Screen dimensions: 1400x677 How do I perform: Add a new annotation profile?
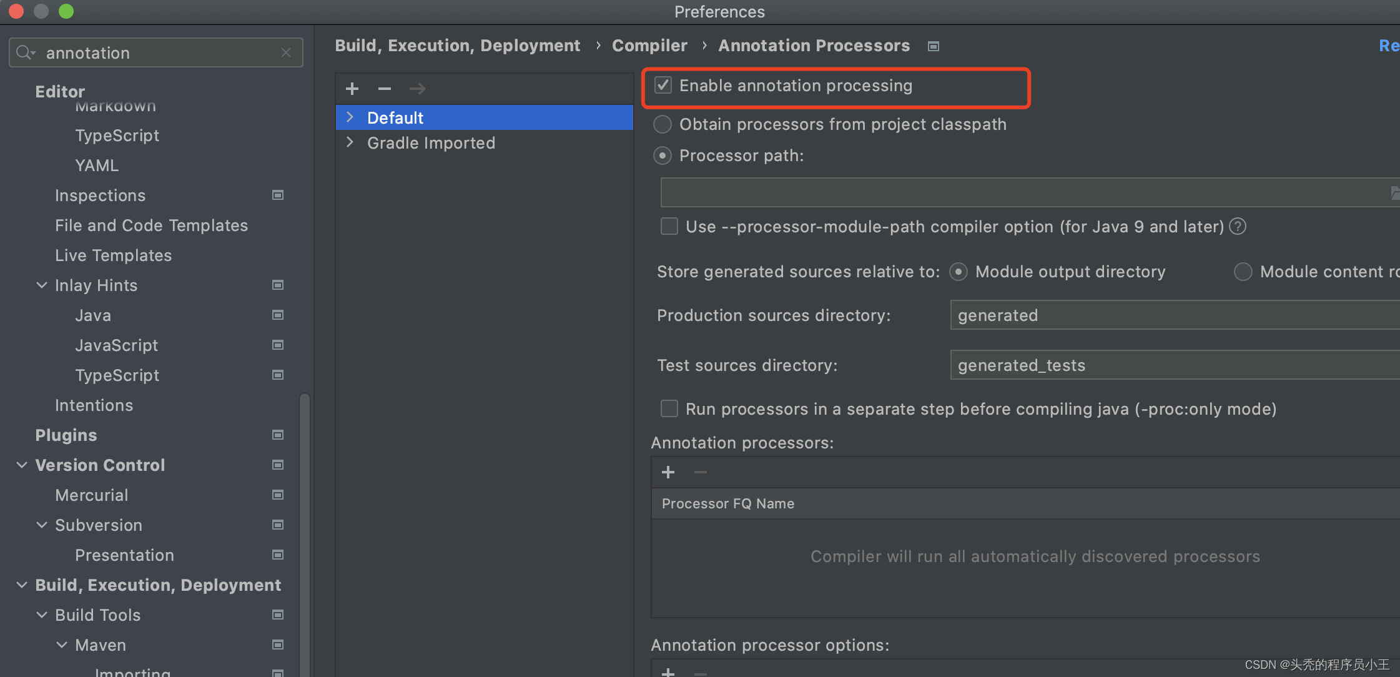point(352,89)
